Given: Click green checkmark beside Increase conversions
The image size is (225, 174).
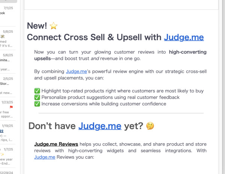Looking at the screenshot, I should [x=37, y=104].
